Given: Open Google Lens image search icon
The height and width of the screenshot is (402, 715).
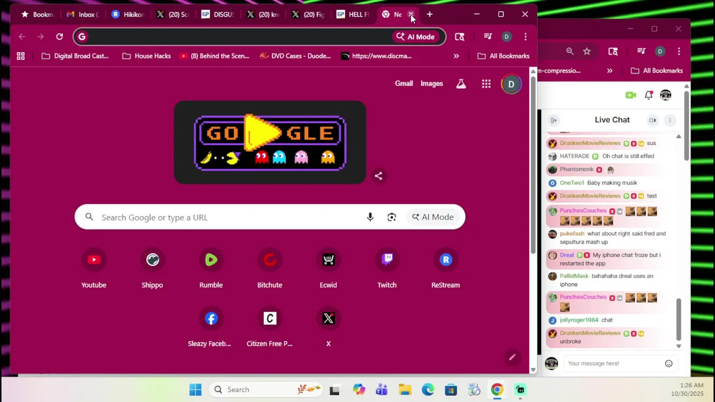Looking at the screenshot, I should pos(392,217).
